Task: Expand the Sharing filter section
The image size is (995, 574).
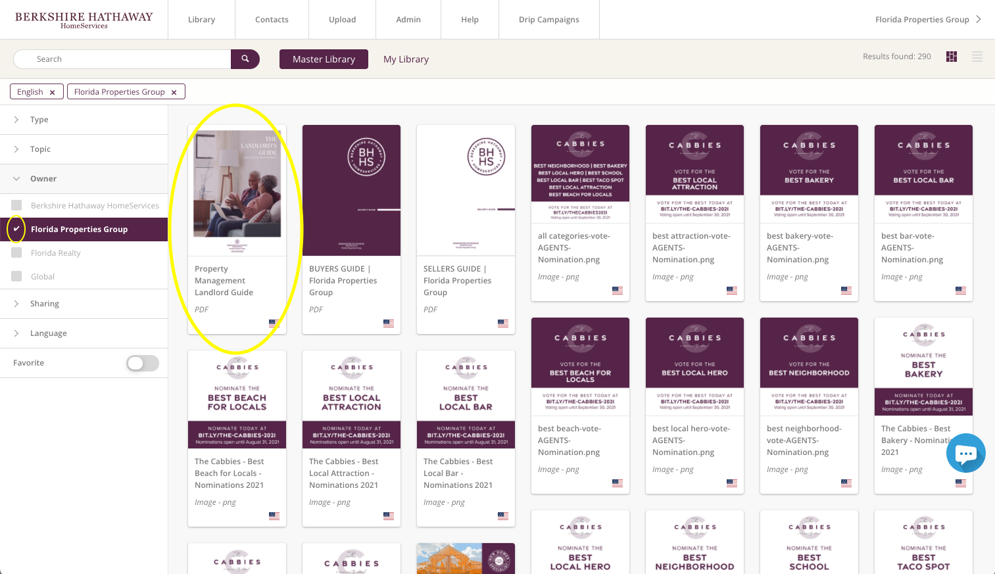Action: coord(84,304)
